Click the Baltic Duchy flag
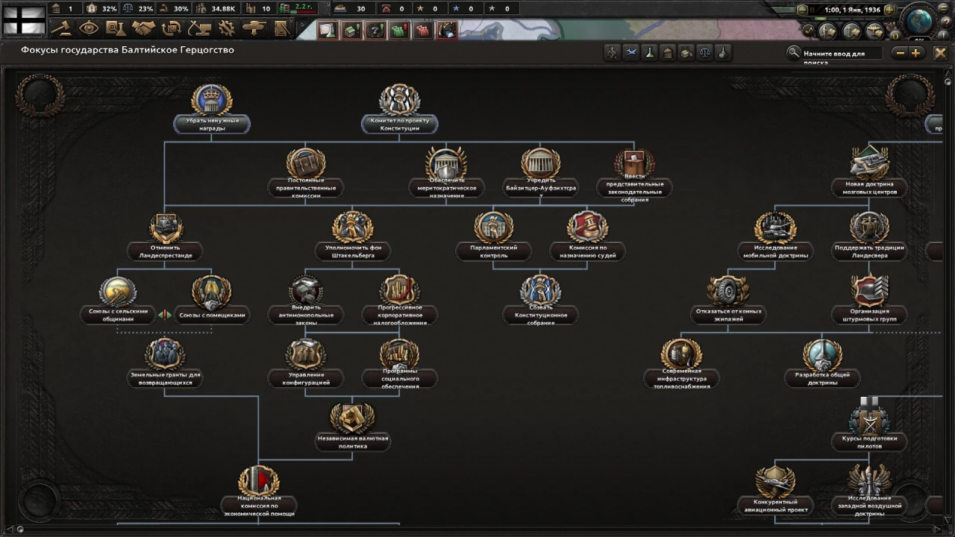955x537 pixels. point(24,19)
